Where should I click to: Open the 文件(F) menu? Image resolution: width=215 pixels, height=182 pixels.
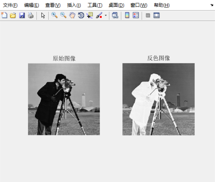click(10, 5)
